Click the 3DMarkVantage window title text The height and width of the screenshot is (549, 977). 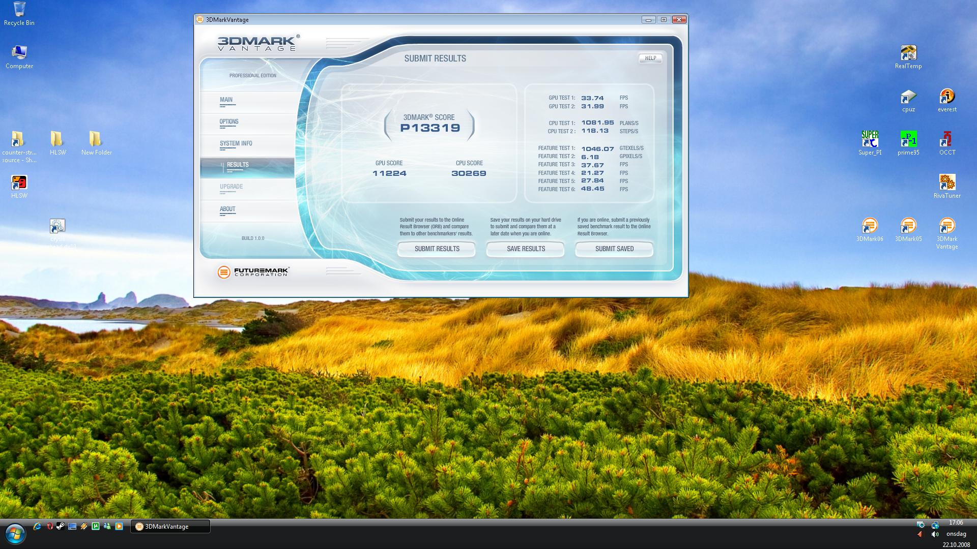[227, 20]
